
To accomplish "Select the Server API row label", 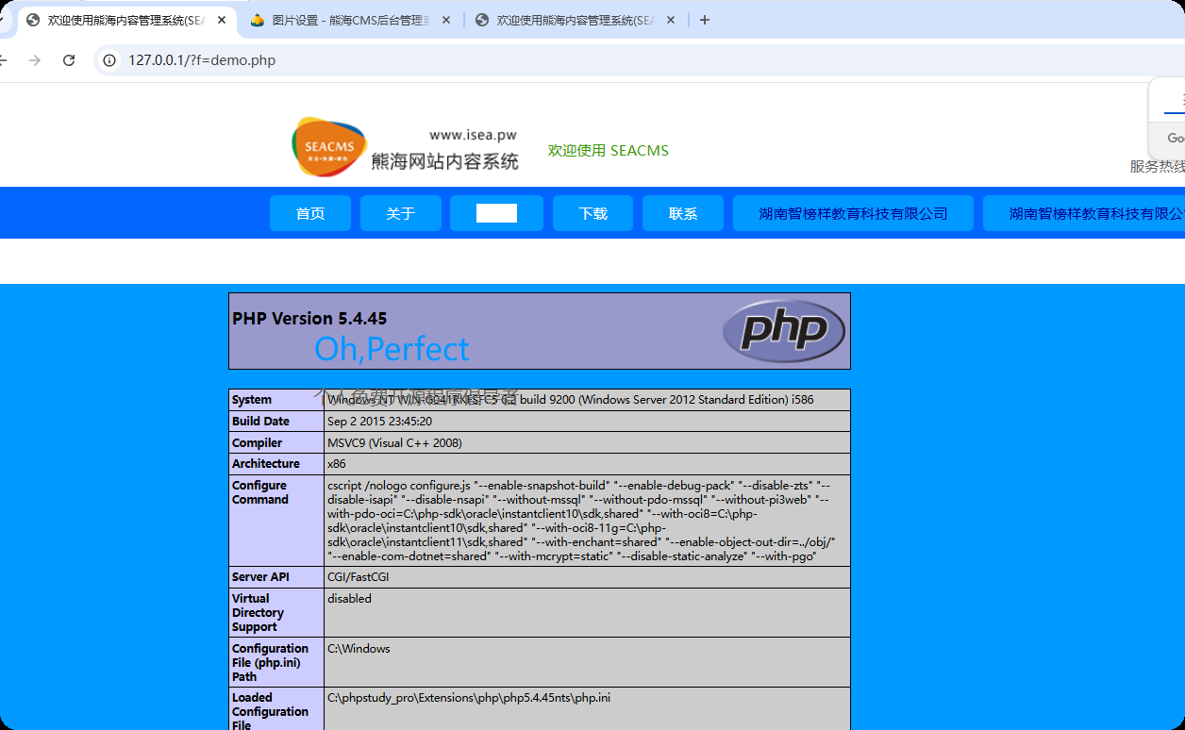I will tap(261, 577).
